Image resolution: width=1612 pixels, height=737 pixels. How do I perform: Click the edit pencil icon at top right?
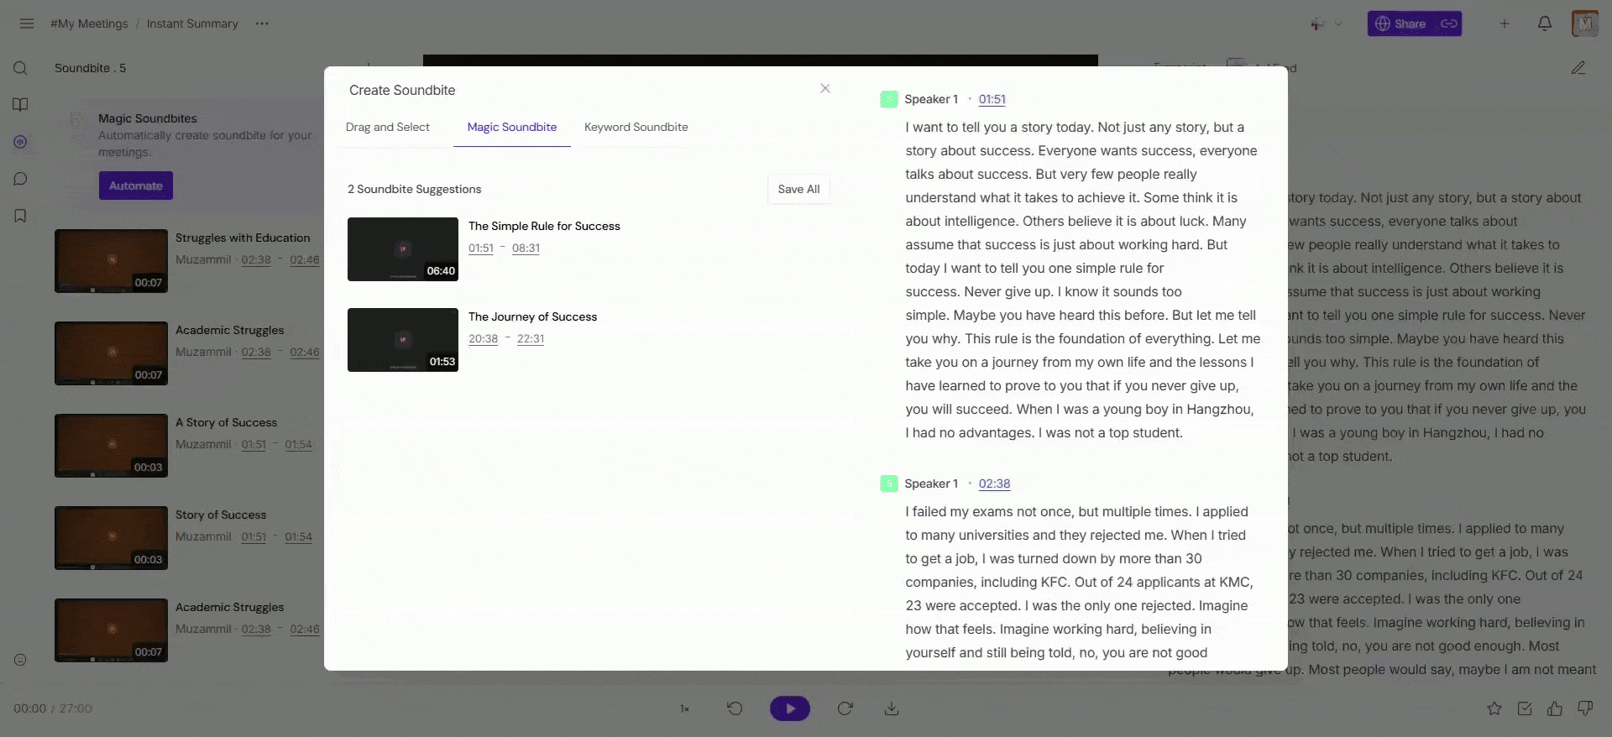tap(1578, 68)
